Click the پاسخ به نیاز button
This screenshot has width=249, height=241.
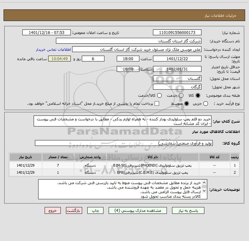click(188, 211)
